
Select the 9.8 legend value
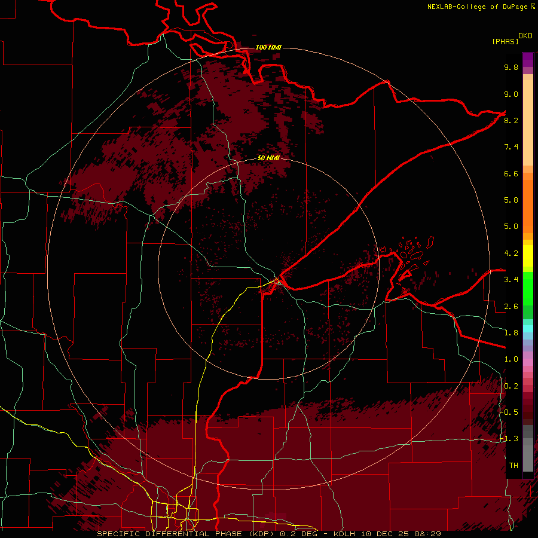tap(511, 67)
